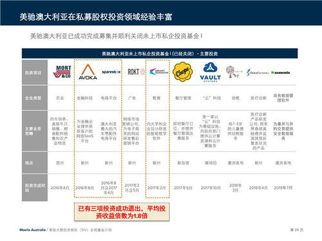Click the 2017年10月 date cell
Viewport: 322px width, 241px height.
211,188
